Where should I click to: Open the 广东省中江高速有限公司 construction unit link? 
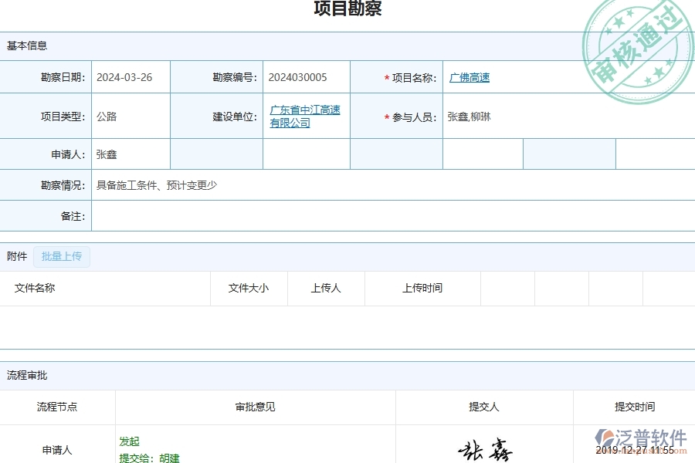point(305,116)
